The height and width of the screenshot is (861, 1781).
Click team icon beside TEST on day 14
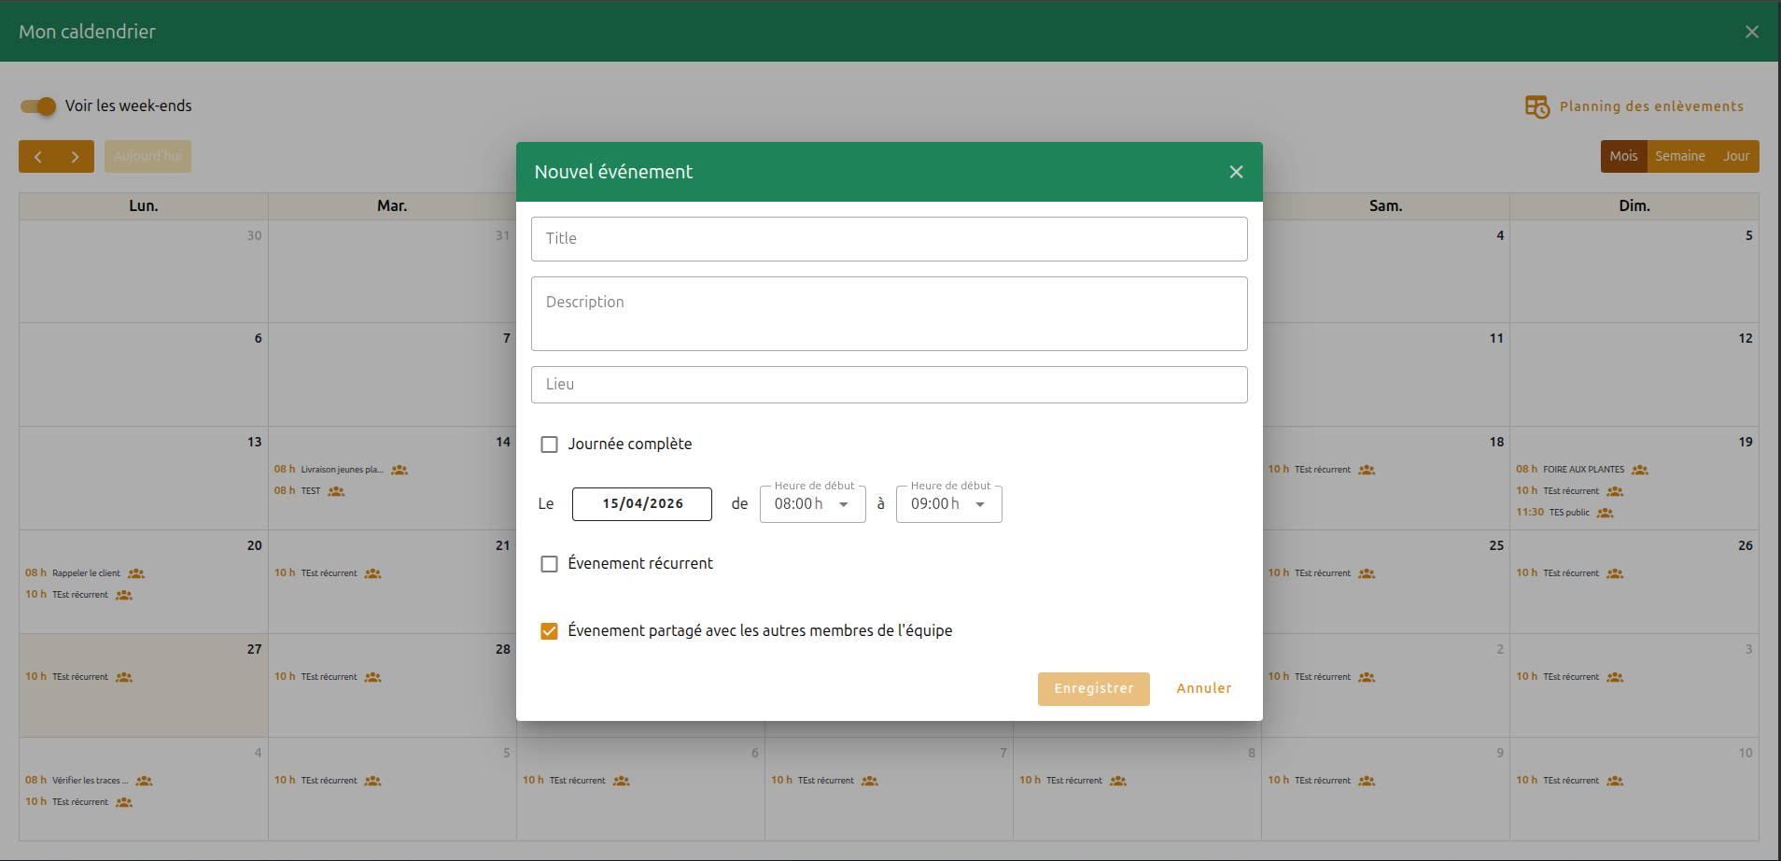tap(336, 491)
